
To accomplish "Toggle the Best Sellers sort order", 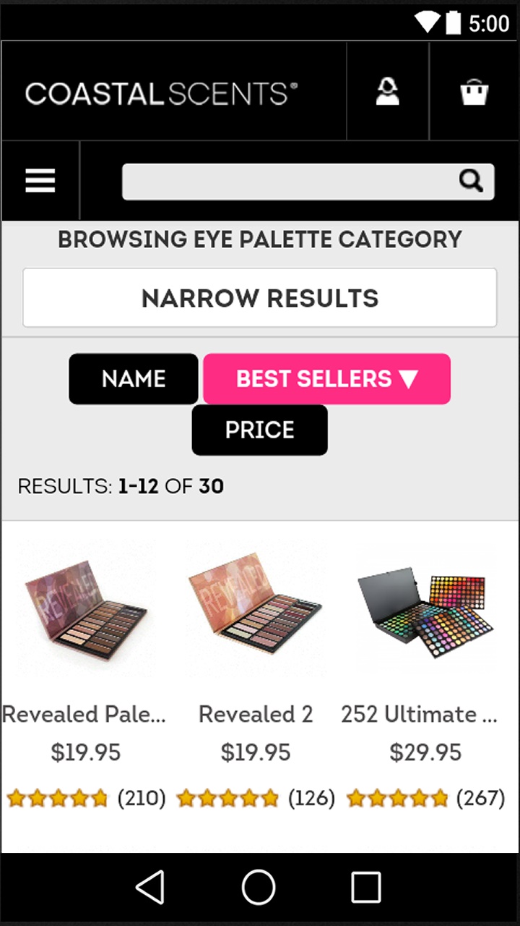I will click(x=327, y=379).
